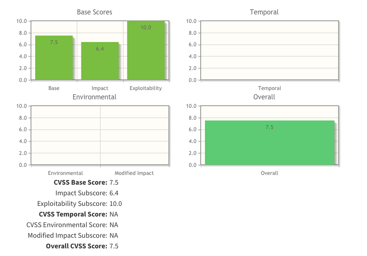The height and width of the screenshot is (256, 367).
Task: Click the "Exploitability" x-axis label
Action: click(x=146, y=88)
